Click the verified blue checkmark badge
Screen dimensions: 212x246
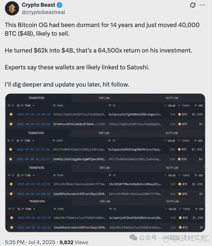(x=59, y=5)
